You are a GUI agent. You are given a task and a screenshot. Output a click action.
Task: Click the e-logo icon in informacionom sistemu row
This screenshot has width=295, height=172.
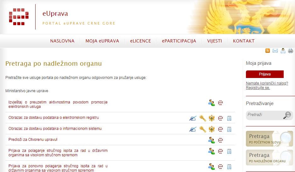click(x=220, y=129)
